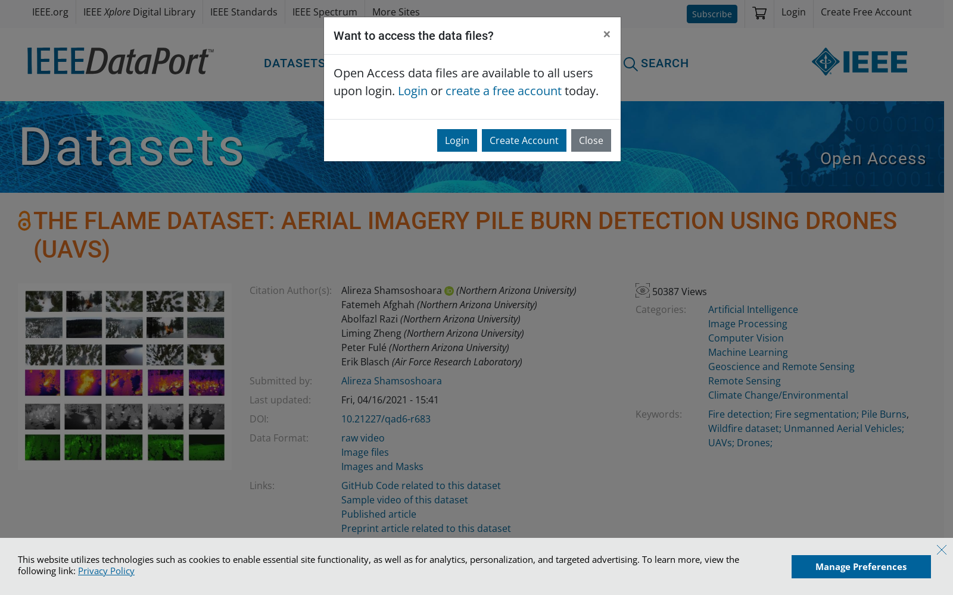This screenshot has height=595, width=953.
Task: Click the eye icon next to 50387 Views
Action: coord(642,290)
